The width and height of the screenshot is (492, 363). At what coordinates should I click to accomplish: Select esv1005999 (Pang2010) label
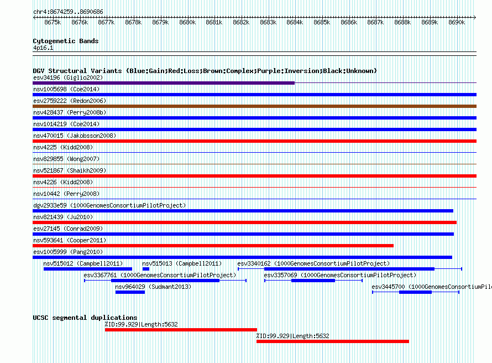68,252
